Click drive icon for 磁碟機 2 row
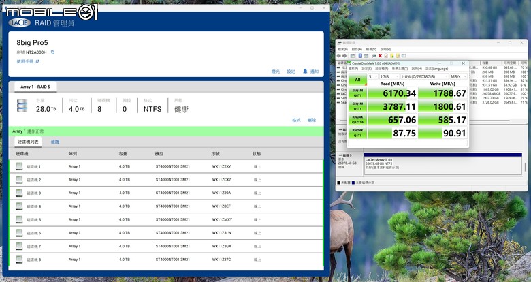This screenshot has height=282, width=531. (x=19, y=180)
